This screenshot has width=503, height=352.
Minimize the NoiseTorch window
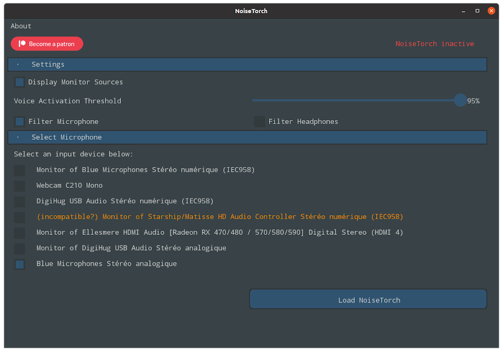point(463,11)
